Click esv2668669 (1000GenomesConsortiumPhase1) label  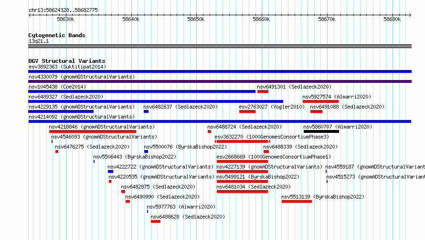pos(274,157)
